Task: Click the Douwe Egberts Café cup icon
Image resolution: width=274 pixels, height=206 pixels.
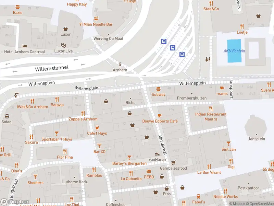Action: [x=160, y=115]
